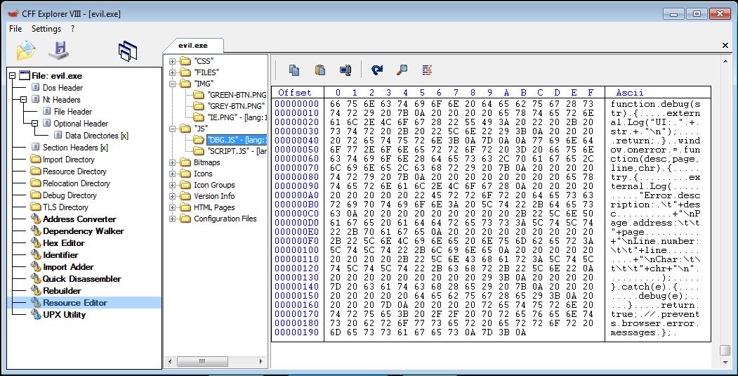Screen dimensions: 738x376
Task: Expand the Icon Groups folder
Action: click(x=172, y=185)
